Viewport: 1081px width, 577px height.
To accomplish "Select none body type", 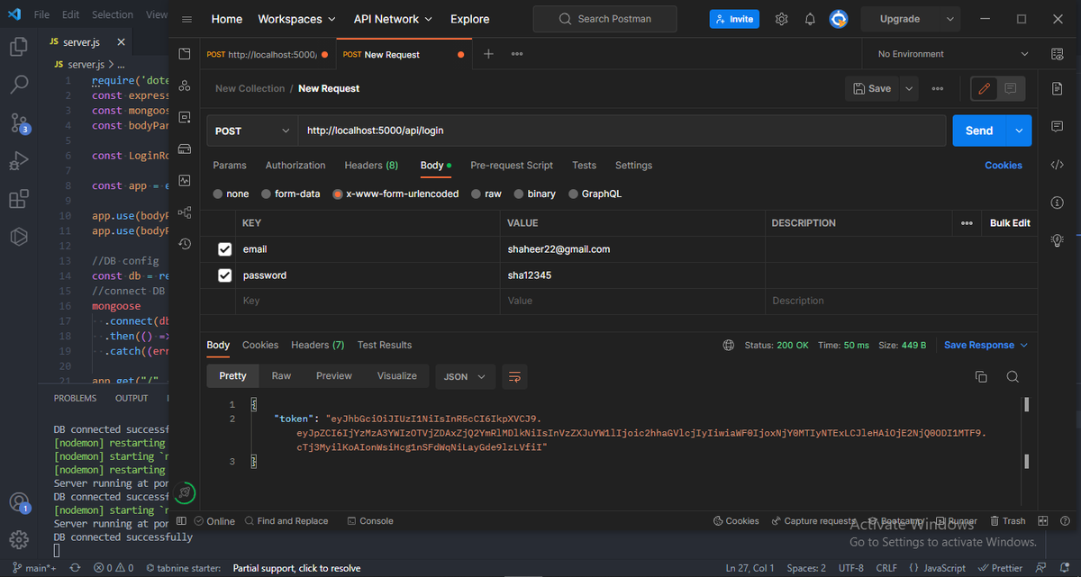I will (x=219, y=194).
